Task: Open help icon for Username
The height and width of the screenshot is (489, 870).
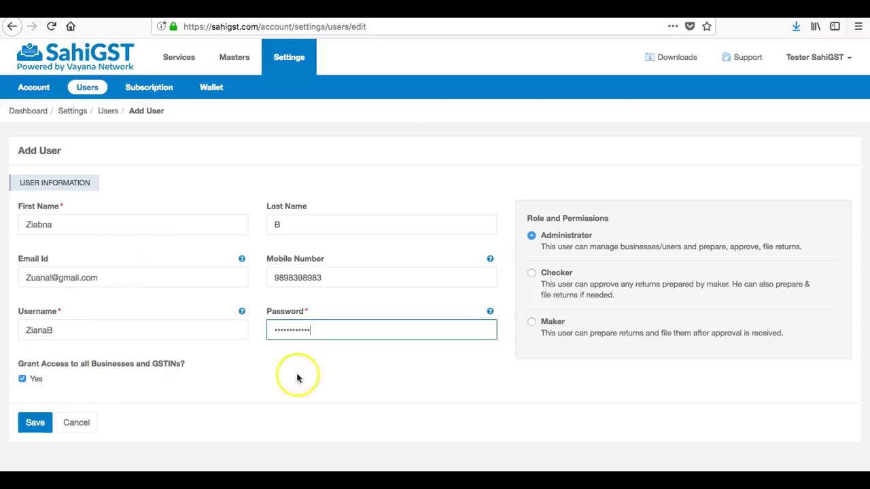Action: point(242,311)
